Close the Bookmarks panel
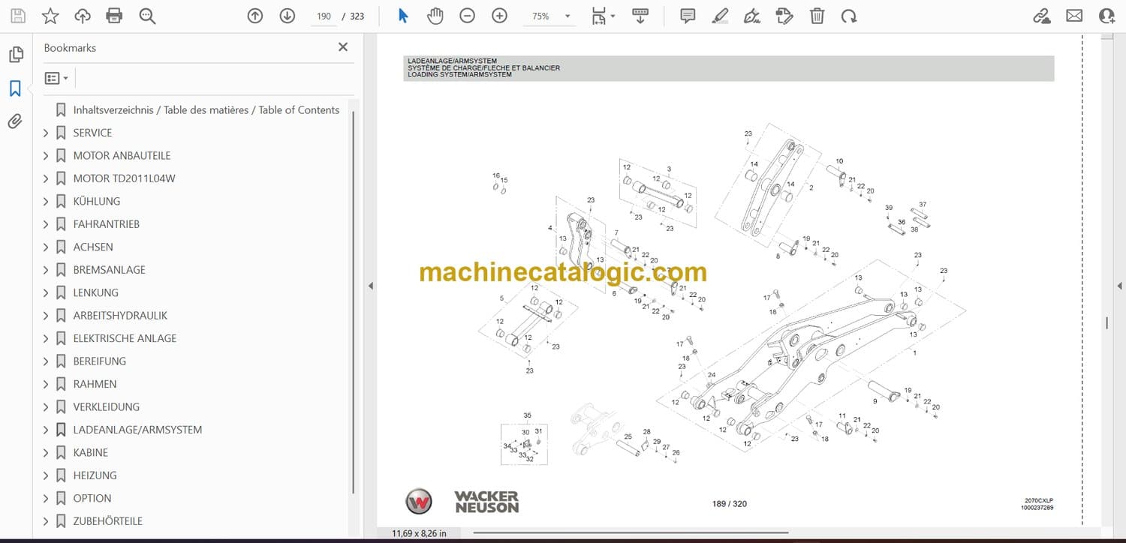 343,47
